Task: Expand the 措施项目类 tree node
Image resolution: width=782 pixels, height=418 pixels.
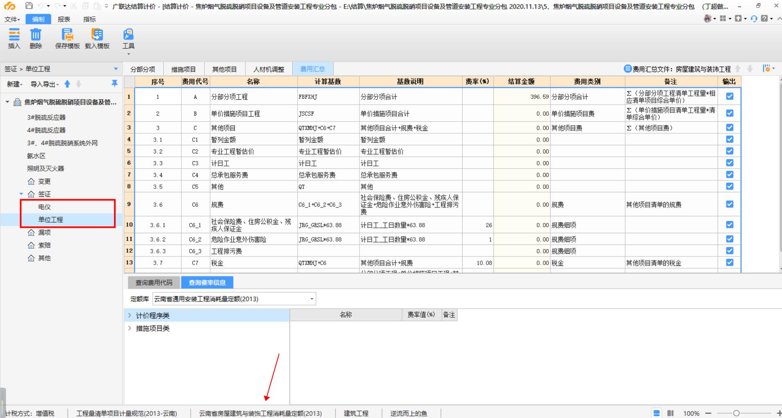Action: pyautogui.click(x=130, y=328)
